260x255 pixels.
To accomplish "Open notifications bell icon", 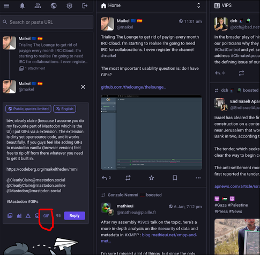I will 22,6.
